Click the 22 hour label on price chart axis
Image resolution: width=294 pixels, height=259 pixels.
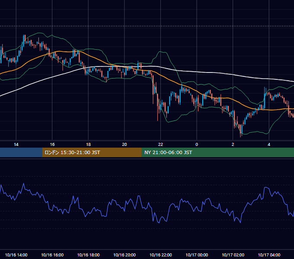click(x=160, y=145)
